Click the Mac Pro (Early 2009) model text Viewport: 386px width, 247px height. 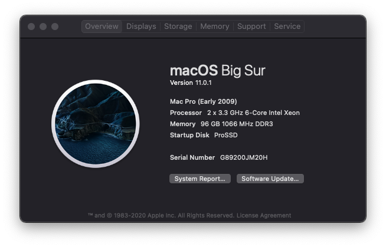pos(204,101)
